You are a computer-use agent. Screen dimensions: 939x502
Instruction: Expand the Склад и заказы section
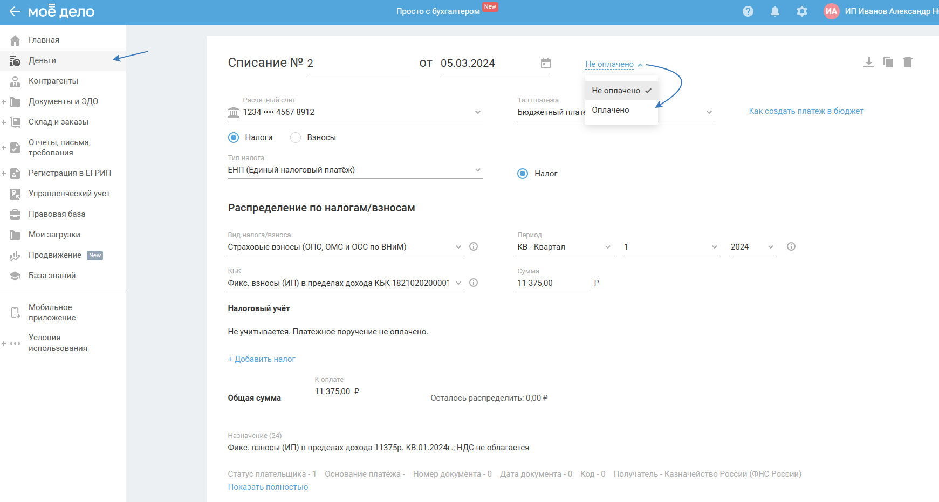coord(4,122)
